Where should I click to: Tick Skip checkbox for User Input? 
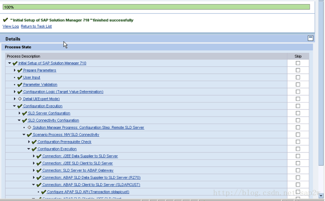tap(298, 77)
